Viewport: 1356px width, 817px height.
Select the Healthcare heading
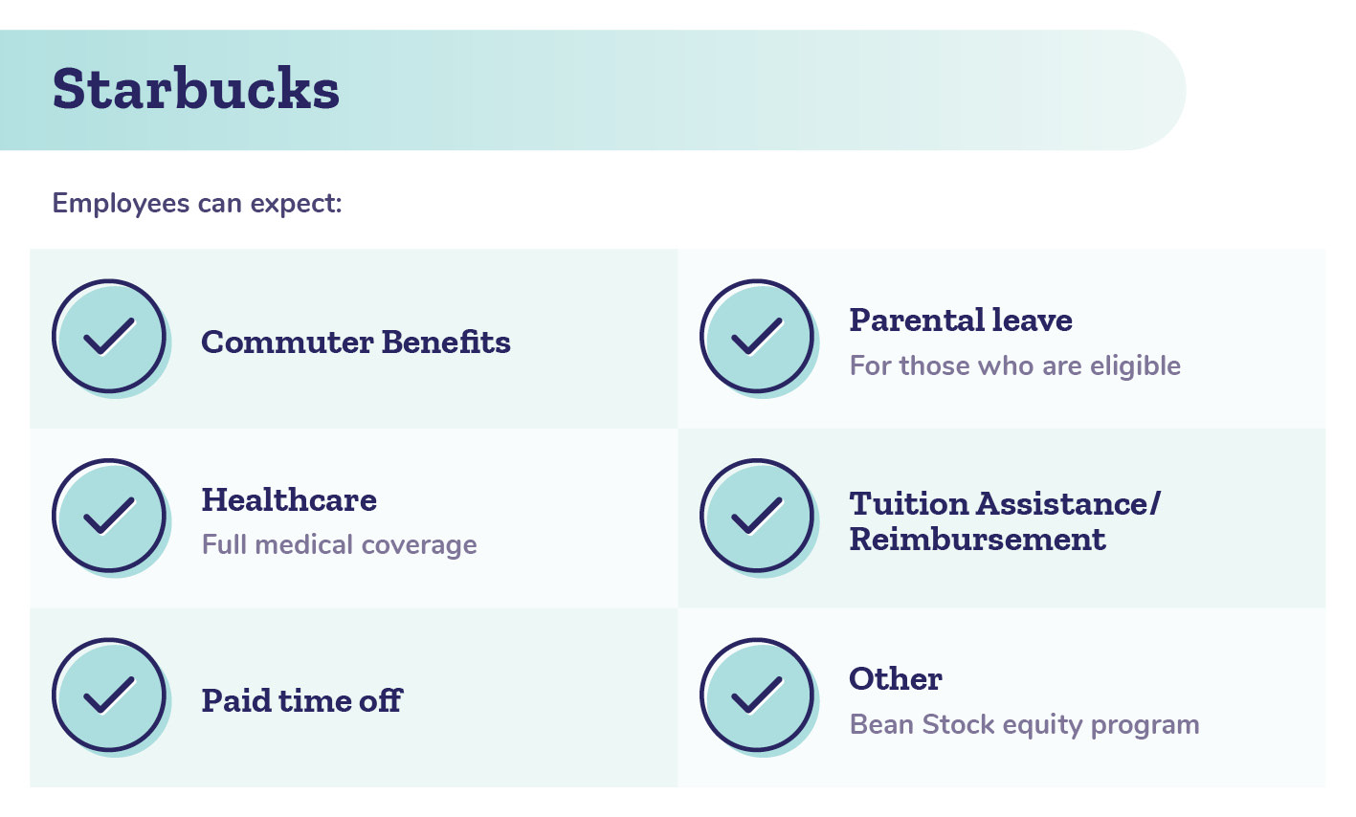pyautogui.click(x=289, y=499)
